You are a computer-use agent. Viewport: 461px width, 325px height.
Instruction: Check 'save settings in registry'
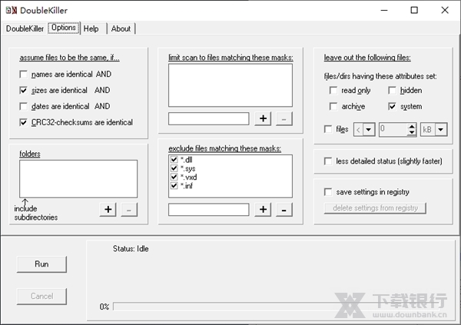[330, 191]
